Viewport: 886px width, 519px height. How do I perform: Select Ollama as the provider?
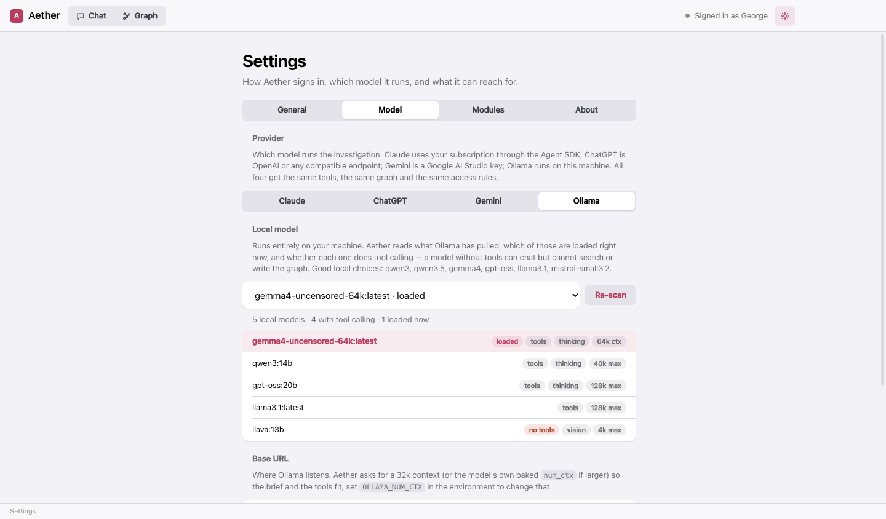[x=586, y=201]
